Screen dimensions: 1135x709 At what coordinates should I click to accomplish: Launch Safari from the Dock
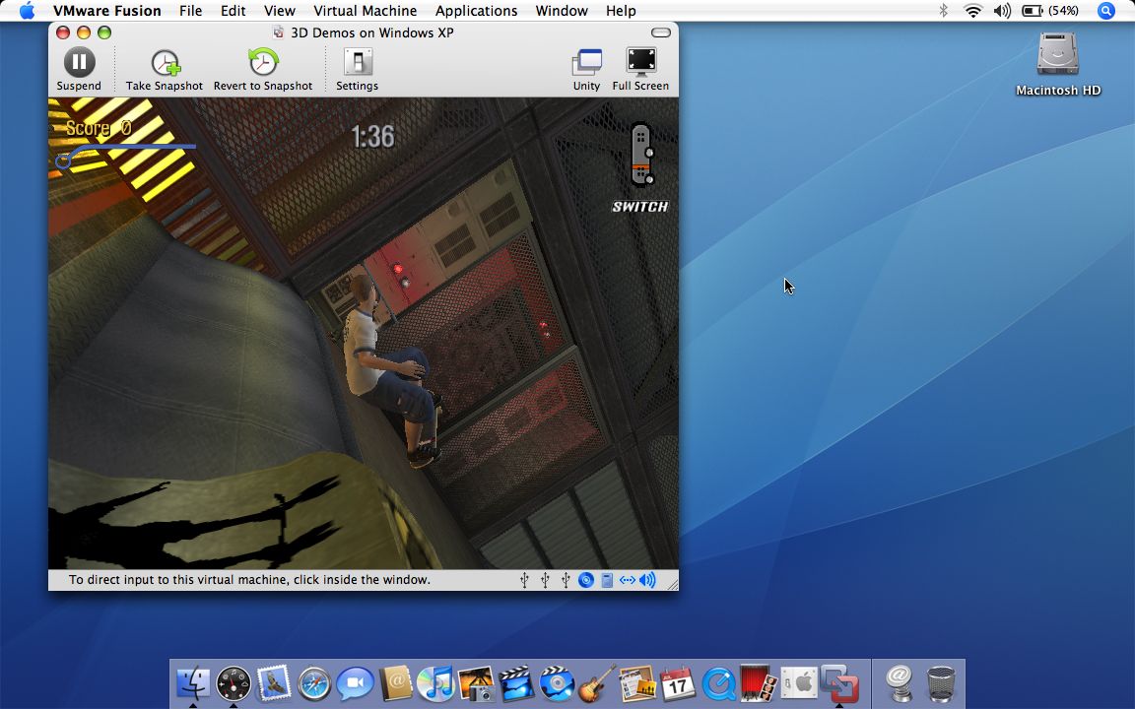pyautogui.click(x=315, y=683)
